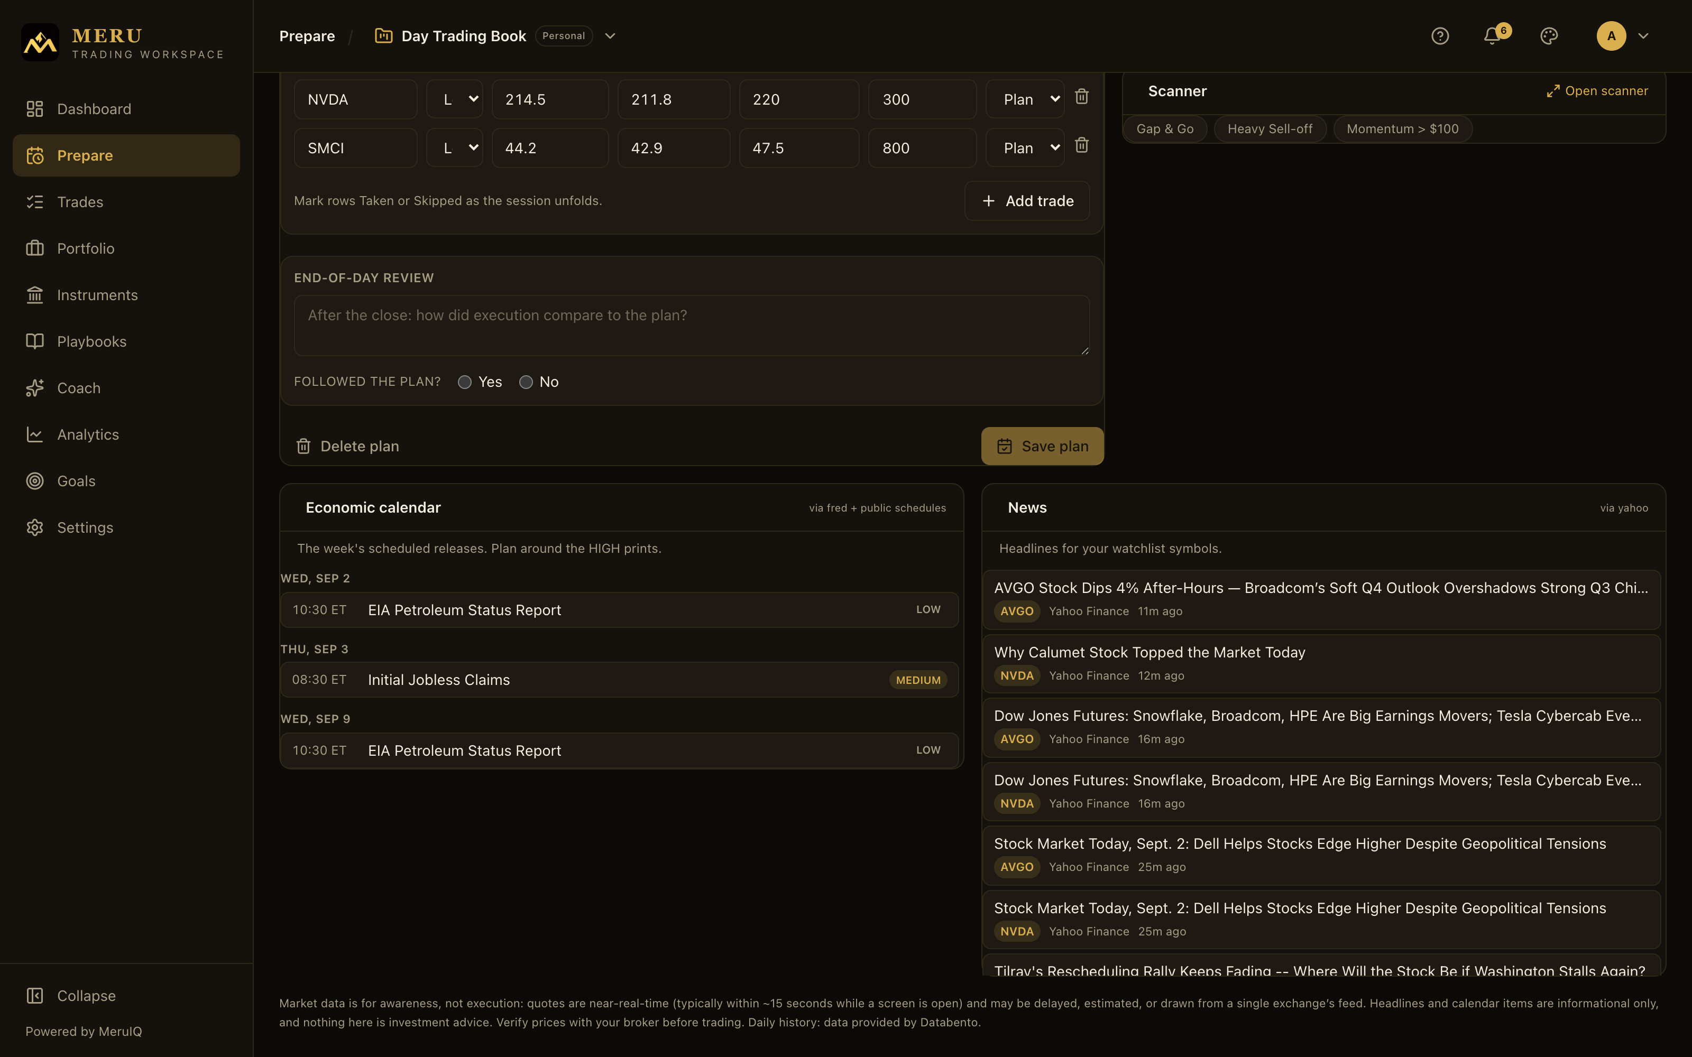Click the Trades checklist icon
Image resolution: width=1692 pixels, height=1057 pixels.
coord(35,202)
